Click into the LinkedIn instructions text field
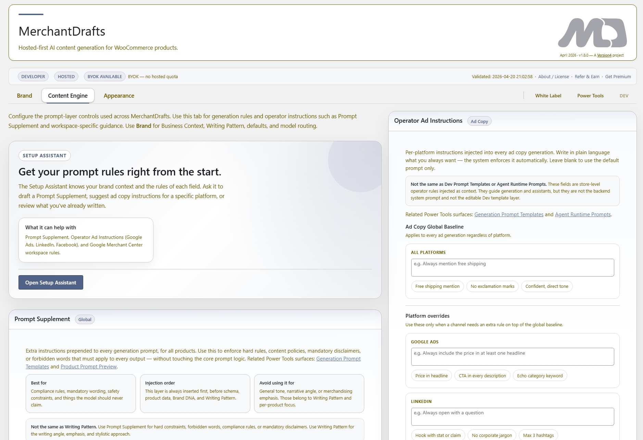 click(512, 417)
